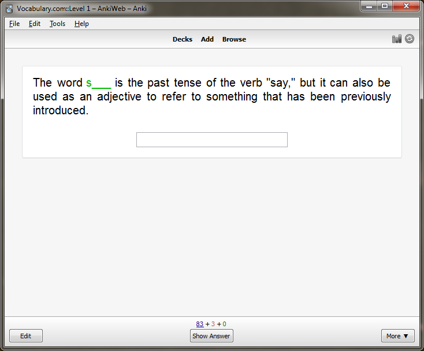
Task: Minimize the Anki window
Action: point(369,6)
